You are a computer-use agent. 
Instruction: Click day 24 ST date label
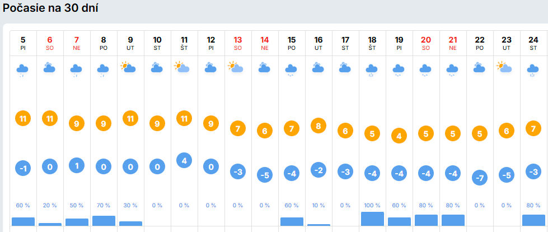533,43
